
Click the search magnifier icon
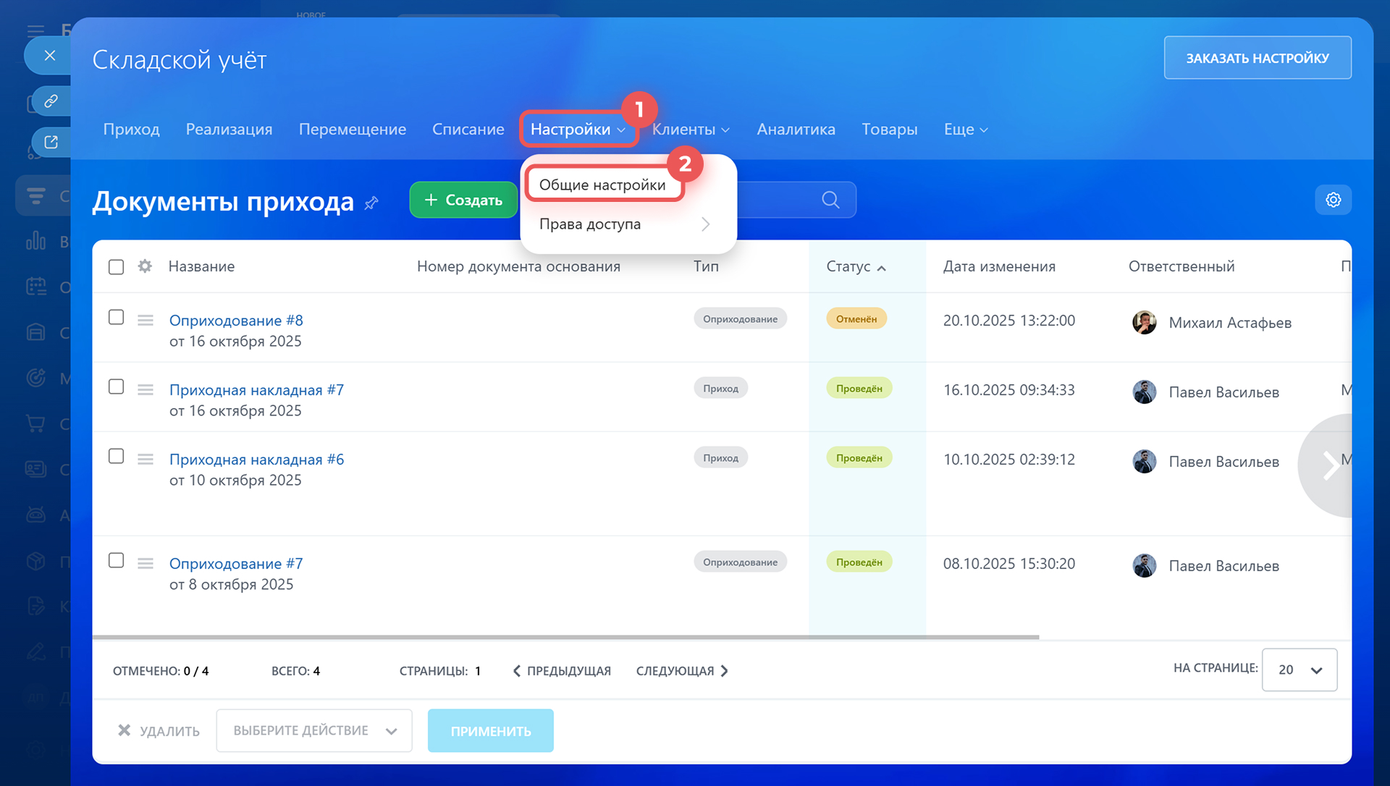coord(830,200)
